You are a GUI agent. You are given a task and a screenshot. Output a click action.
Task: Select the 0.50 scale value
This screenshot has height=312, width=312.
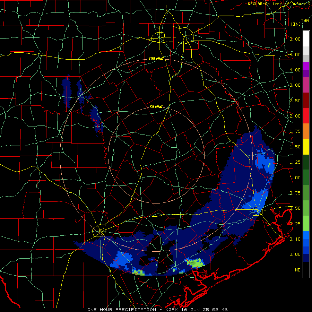coord(295,208)
